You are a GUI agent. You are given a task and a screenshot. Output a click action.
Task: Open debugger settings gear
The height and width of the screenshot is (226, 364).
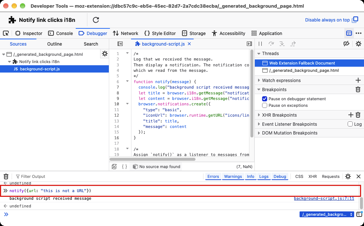[359, 44]
